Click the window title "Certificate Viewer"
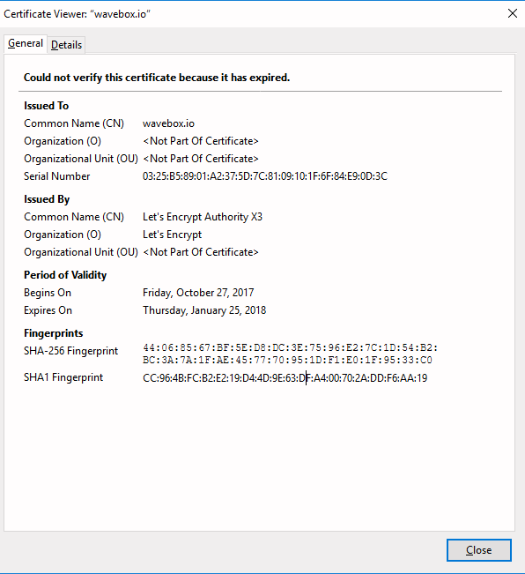Screen dimensions: 525x574 [78, 14]
